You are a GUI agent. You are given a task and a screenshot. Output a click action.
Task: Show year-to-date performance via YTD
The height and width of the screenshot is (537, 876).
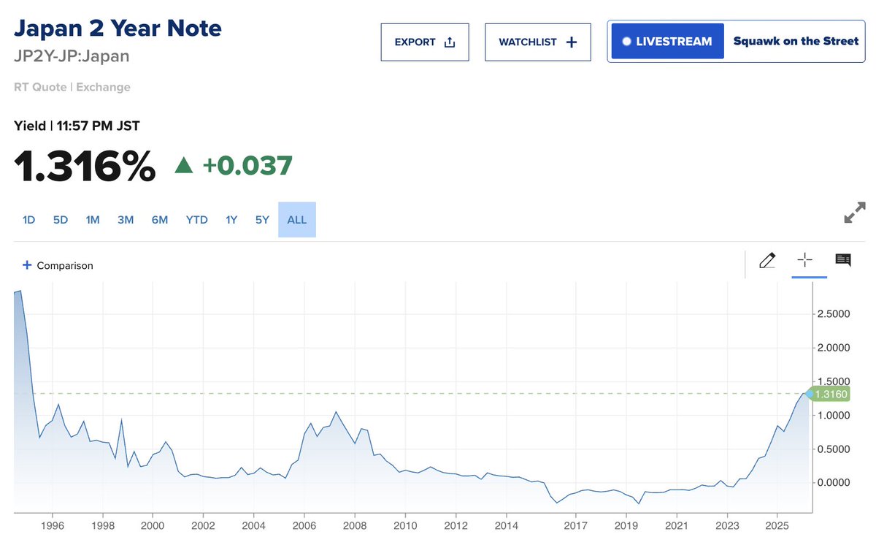click(196, 219)
